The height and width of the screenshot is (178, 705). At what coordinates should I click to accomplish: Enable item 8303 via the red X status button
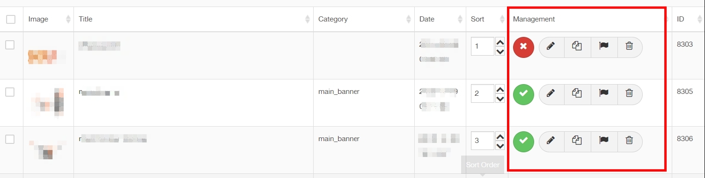[524, 47]
